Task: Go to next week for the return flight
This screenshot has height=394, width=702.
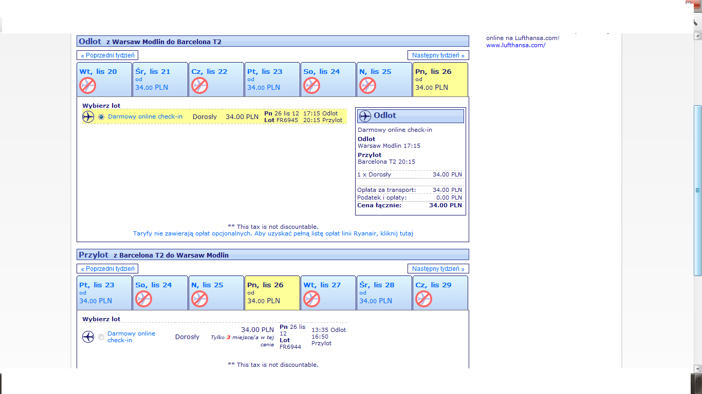Action: click(438, 269)
